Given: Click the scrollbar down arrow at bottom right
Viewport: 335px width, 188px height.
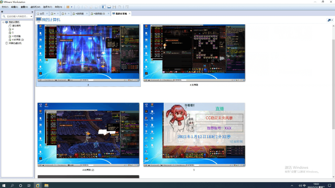Looking at the screenshot, I should pos(333,177).
